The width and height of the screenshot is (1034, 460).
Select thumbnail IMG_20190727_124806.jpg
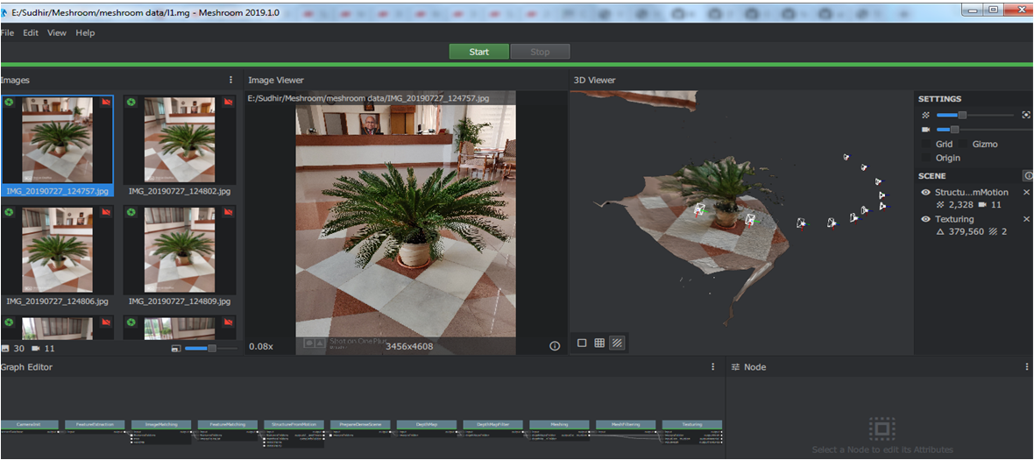pyautogui.click(x=57, y=256)
